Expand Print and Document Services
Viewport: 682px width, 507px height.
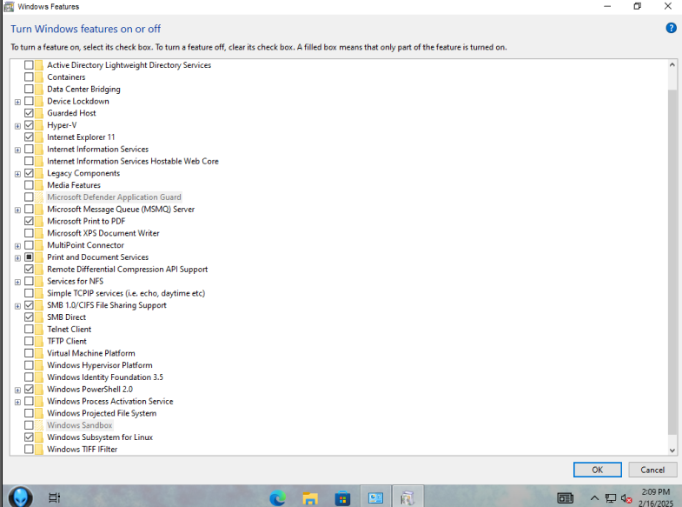pyautogui.click(x=17, y=258)
